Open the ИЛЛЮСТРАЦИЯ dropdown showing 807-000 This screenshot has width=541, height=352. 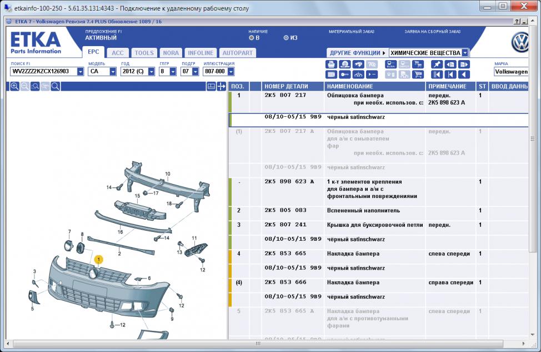231,72
